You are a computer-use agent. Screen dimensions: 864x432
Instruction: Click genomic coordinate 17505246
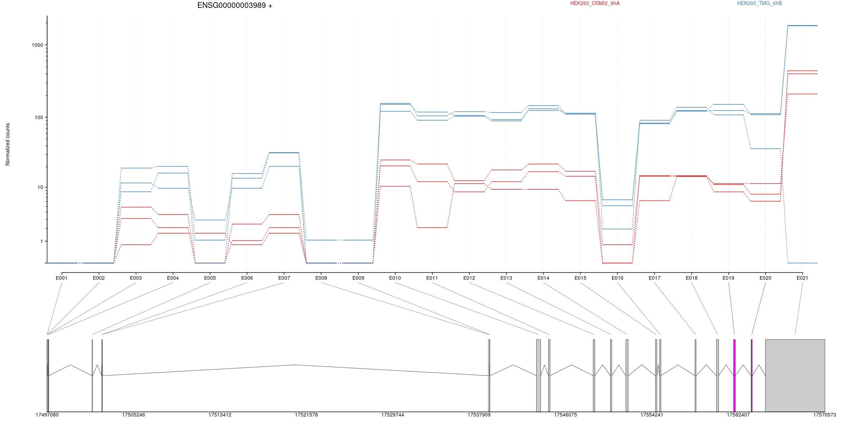134,415
